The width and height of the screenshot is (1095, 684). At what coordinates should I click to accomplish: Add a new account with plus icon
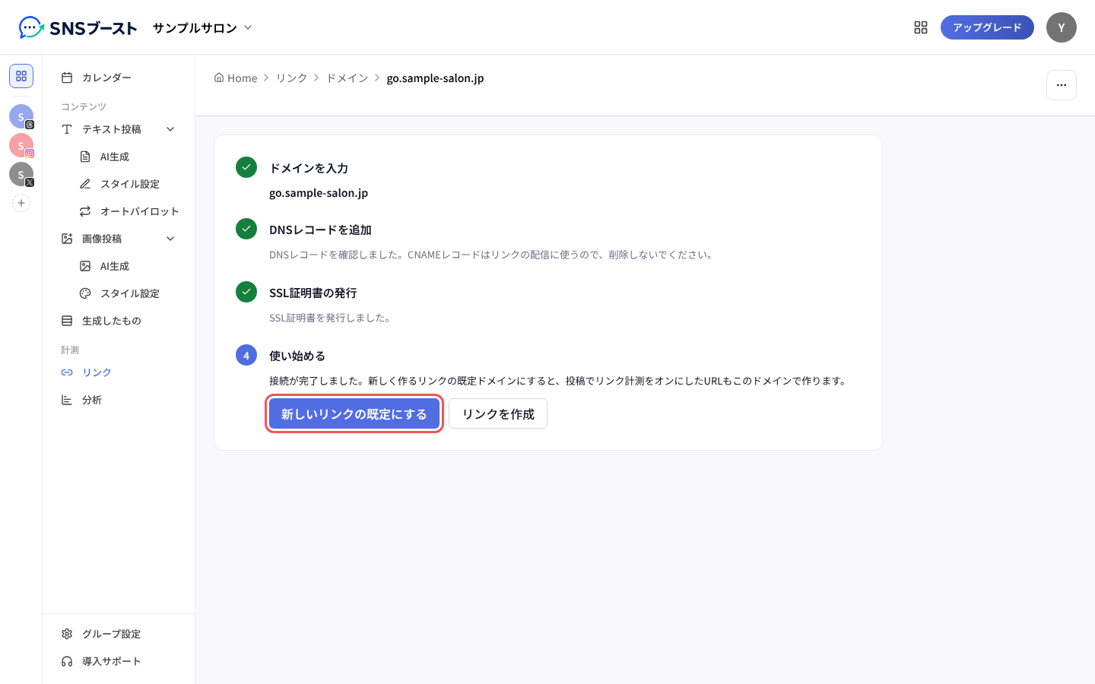(x=21, y=203)
